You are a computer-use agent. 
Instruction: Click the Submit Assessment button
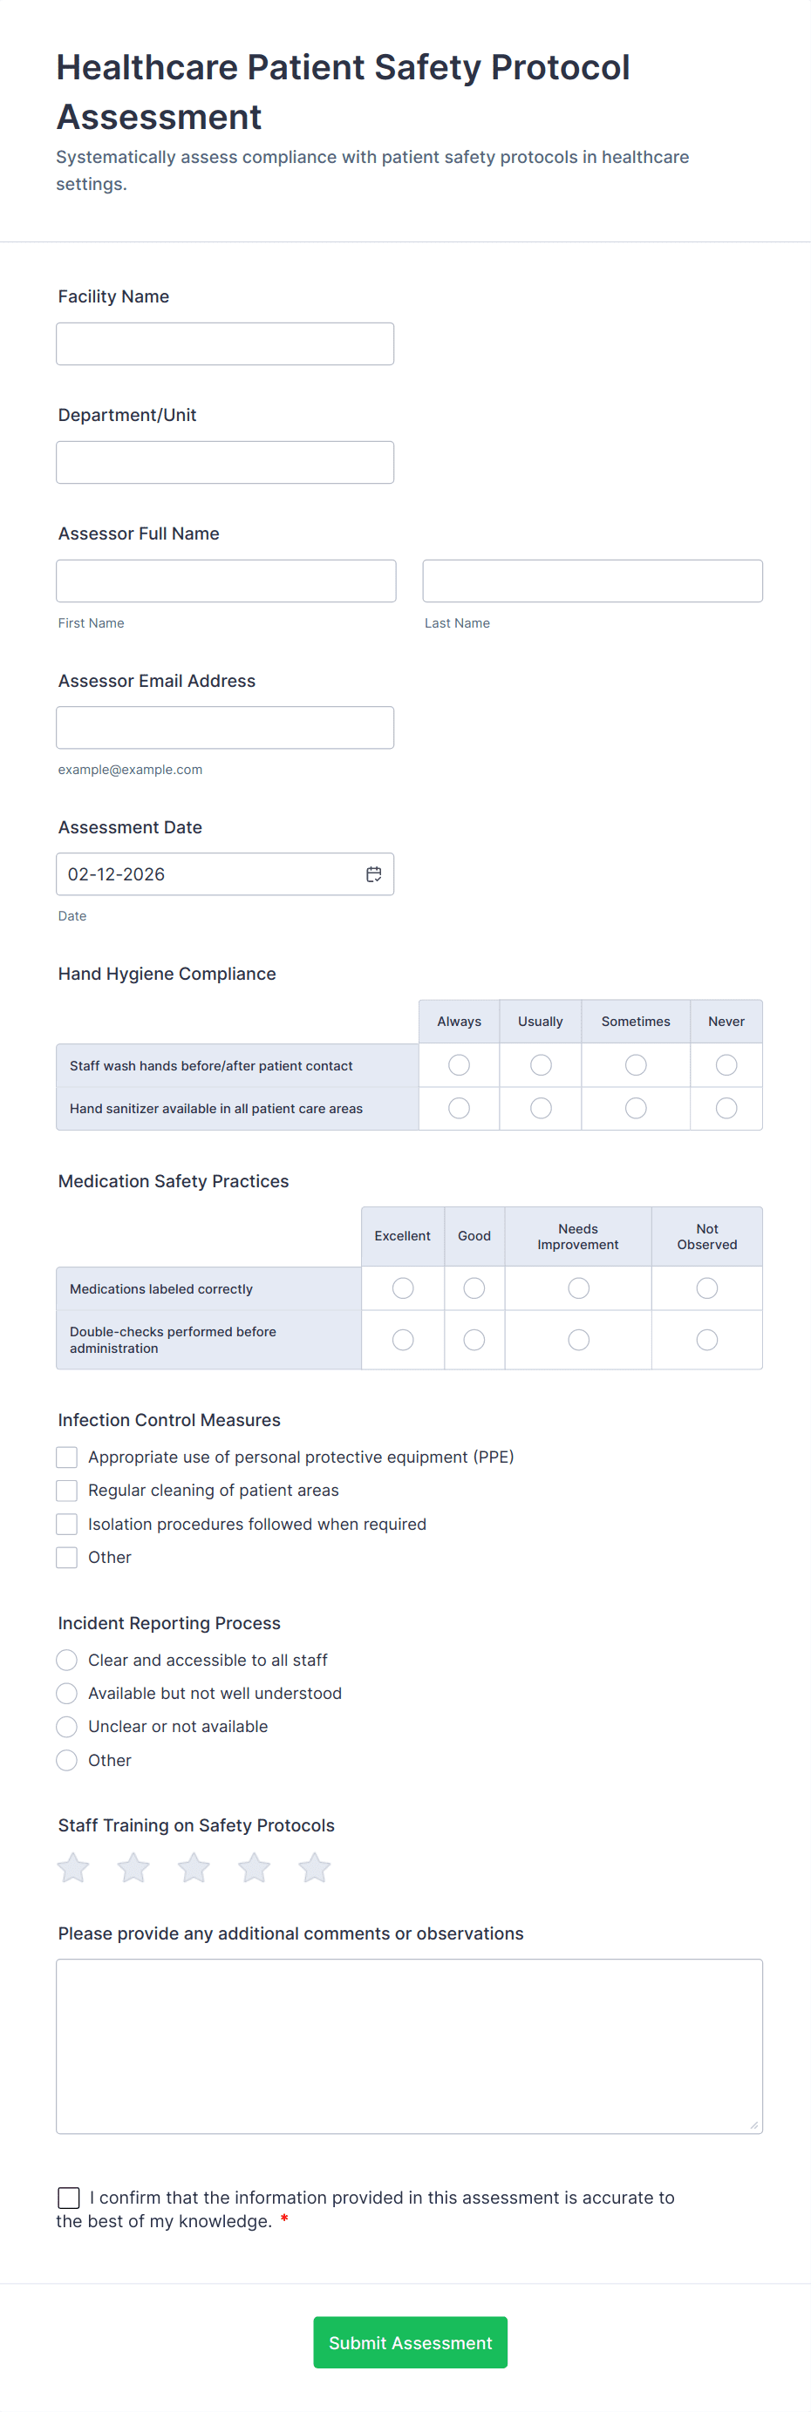coord(410,2341)
